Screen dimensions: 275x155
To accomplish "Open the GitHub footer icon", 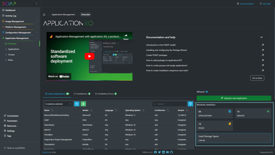I will [172, 152].
